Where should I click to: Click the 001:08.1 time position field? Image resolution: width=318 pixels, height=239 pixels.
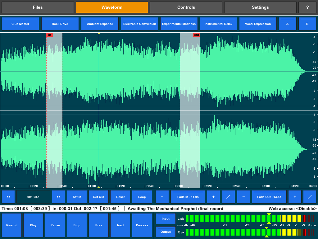(33, 197)
